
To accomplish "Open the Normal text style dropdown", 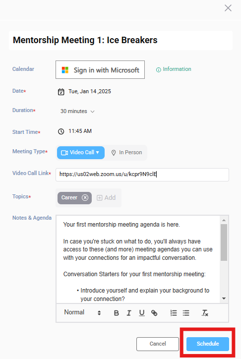I will pos(82,312).
